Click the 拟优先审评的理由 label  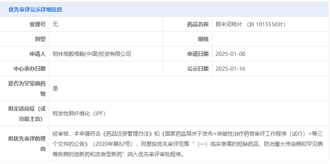click(27, 144)
